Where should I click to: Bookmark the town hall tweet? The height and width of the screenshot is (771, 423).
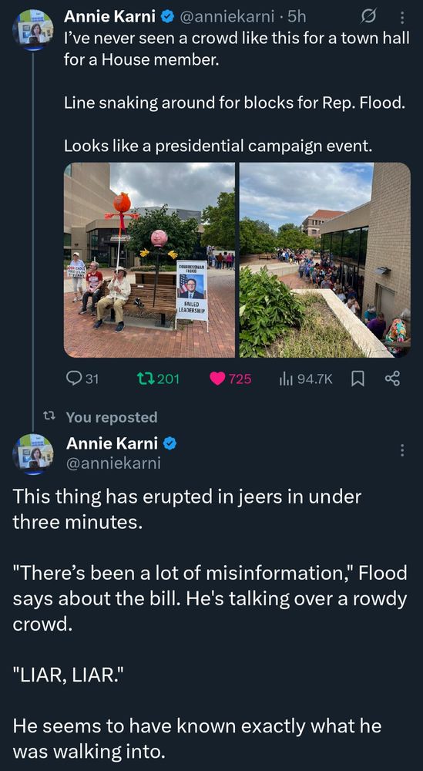[358, 379]
